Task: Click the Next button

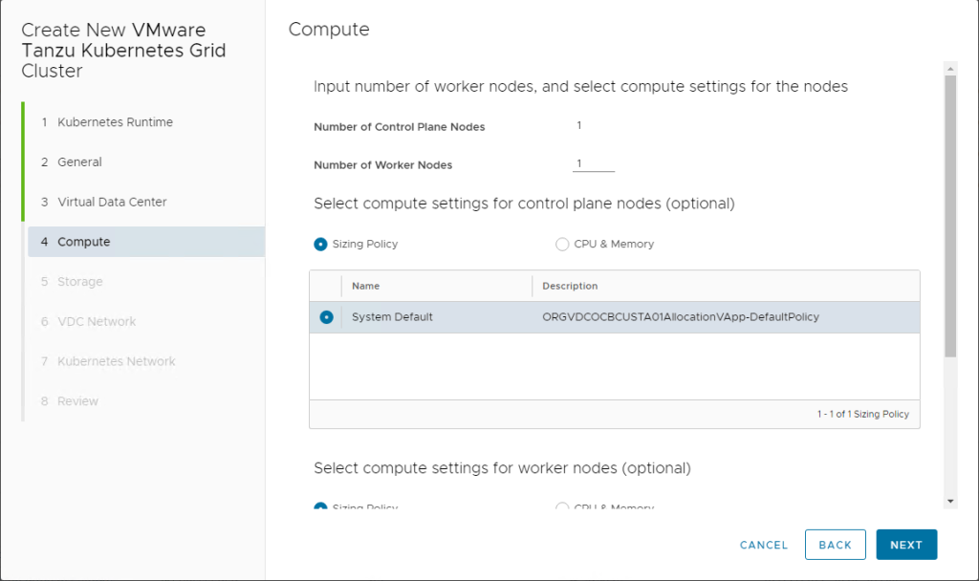Action: (x=906, y=545)
